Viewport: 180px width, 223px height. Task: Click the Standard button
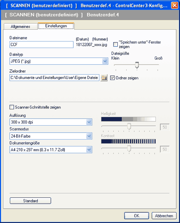30,201
